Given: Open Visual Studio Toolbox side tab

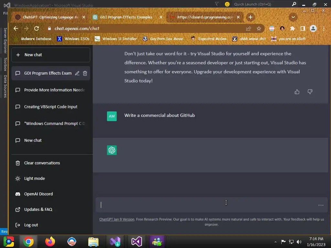Looking at the screenshot, I should click(5, 64).
